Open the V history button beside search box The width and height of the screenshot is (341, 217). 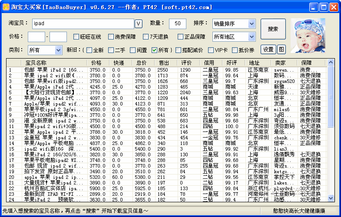(139, 24)
